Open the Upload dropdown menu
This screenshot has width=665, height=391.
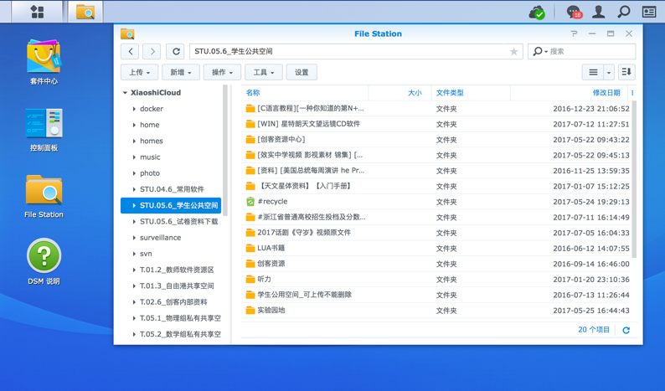(139, 73)
